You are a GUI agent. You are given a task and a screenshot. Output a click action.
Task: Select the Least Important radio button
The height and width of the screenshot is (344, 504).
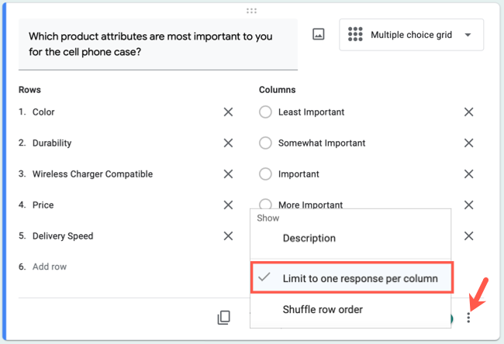(265, 112)
